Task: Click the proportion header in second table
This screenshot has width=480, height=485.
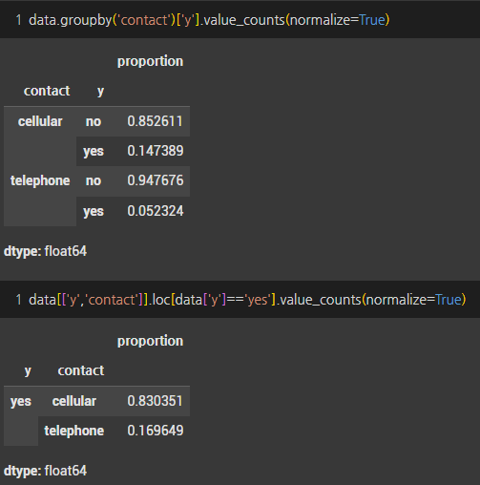Action: point(150,341)
